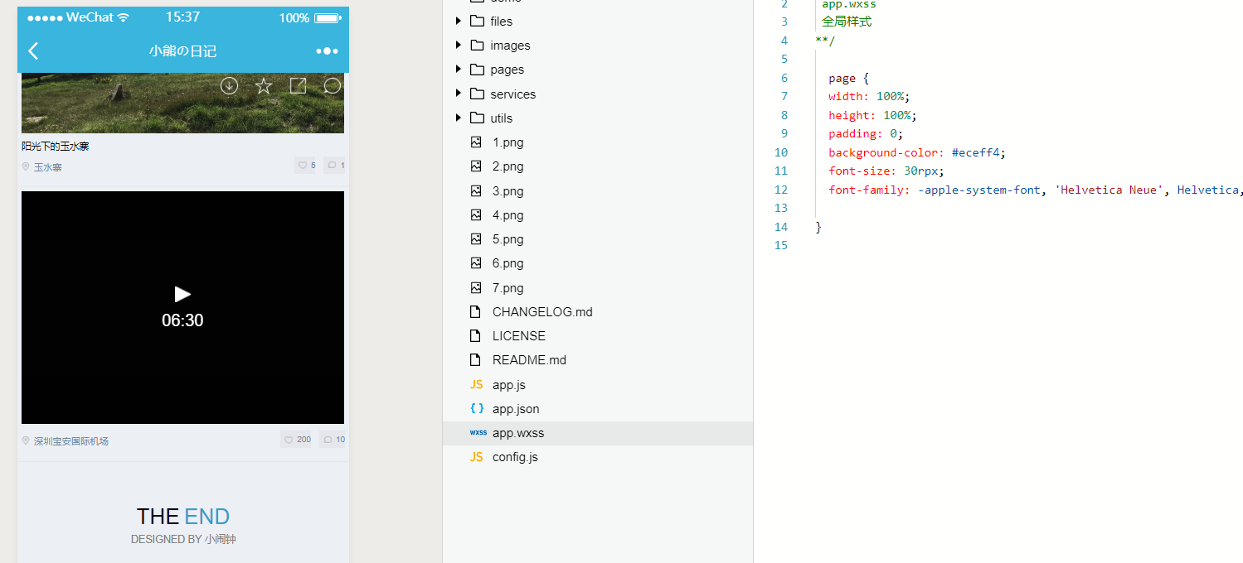Like the 阳光下的玉水寨 post showing 5 likes

[x=305, y=166]
